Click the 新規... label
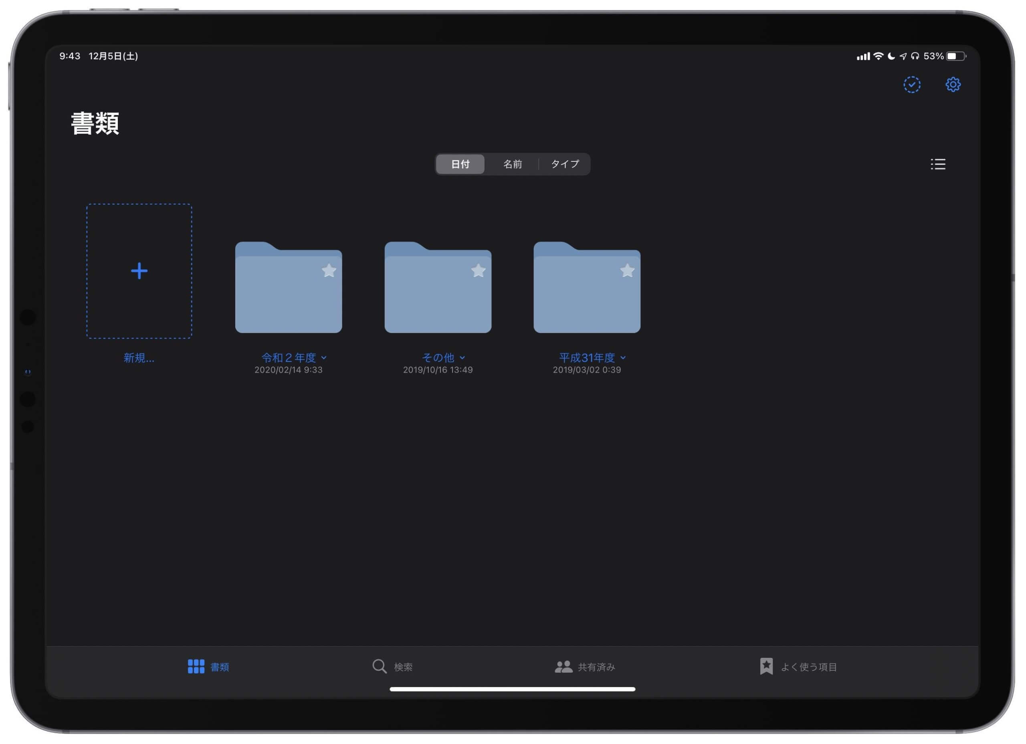The width and height of the screenshot is (1026, 744). pyautogui.click(x=139, y=358)
